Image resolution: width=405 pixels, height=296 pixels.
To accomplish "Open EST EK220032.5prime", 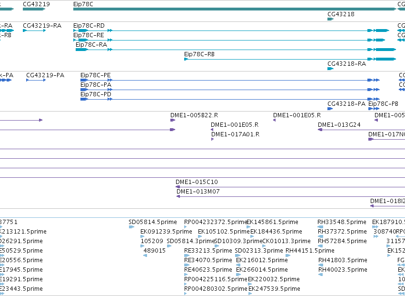I will (x=274, y=280).
